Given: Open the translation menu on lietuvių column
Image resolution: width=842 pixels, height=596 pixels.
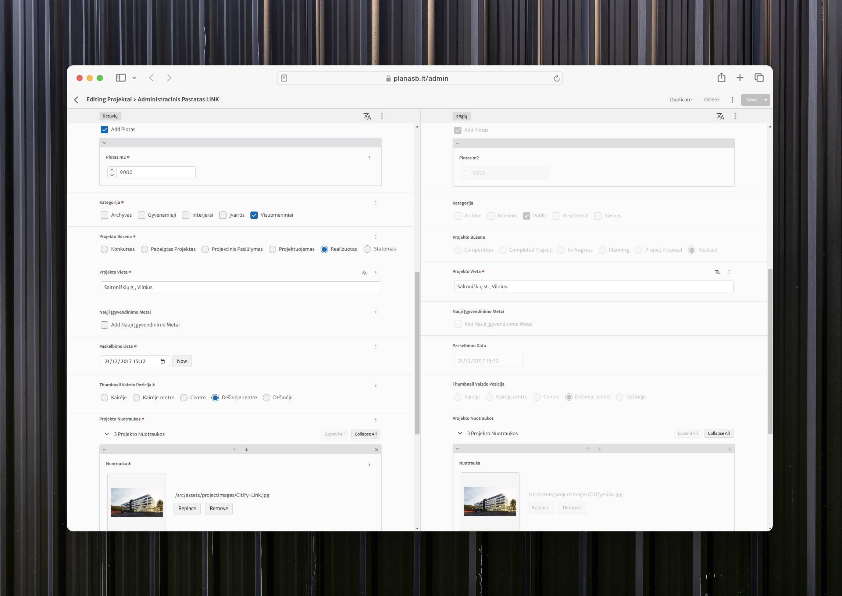Looking at the screenshot, I should [366, 116].
